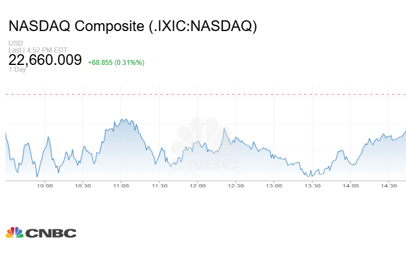The image size is (406, 254).
Task: Click the Last 4:52 PM EDT timestamp
Action: coord(38,50)
